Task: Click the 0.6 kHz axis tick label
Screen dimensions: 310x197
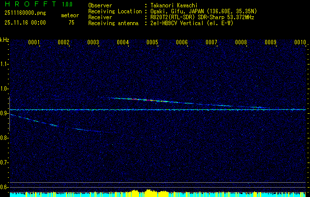Action: 4,187
